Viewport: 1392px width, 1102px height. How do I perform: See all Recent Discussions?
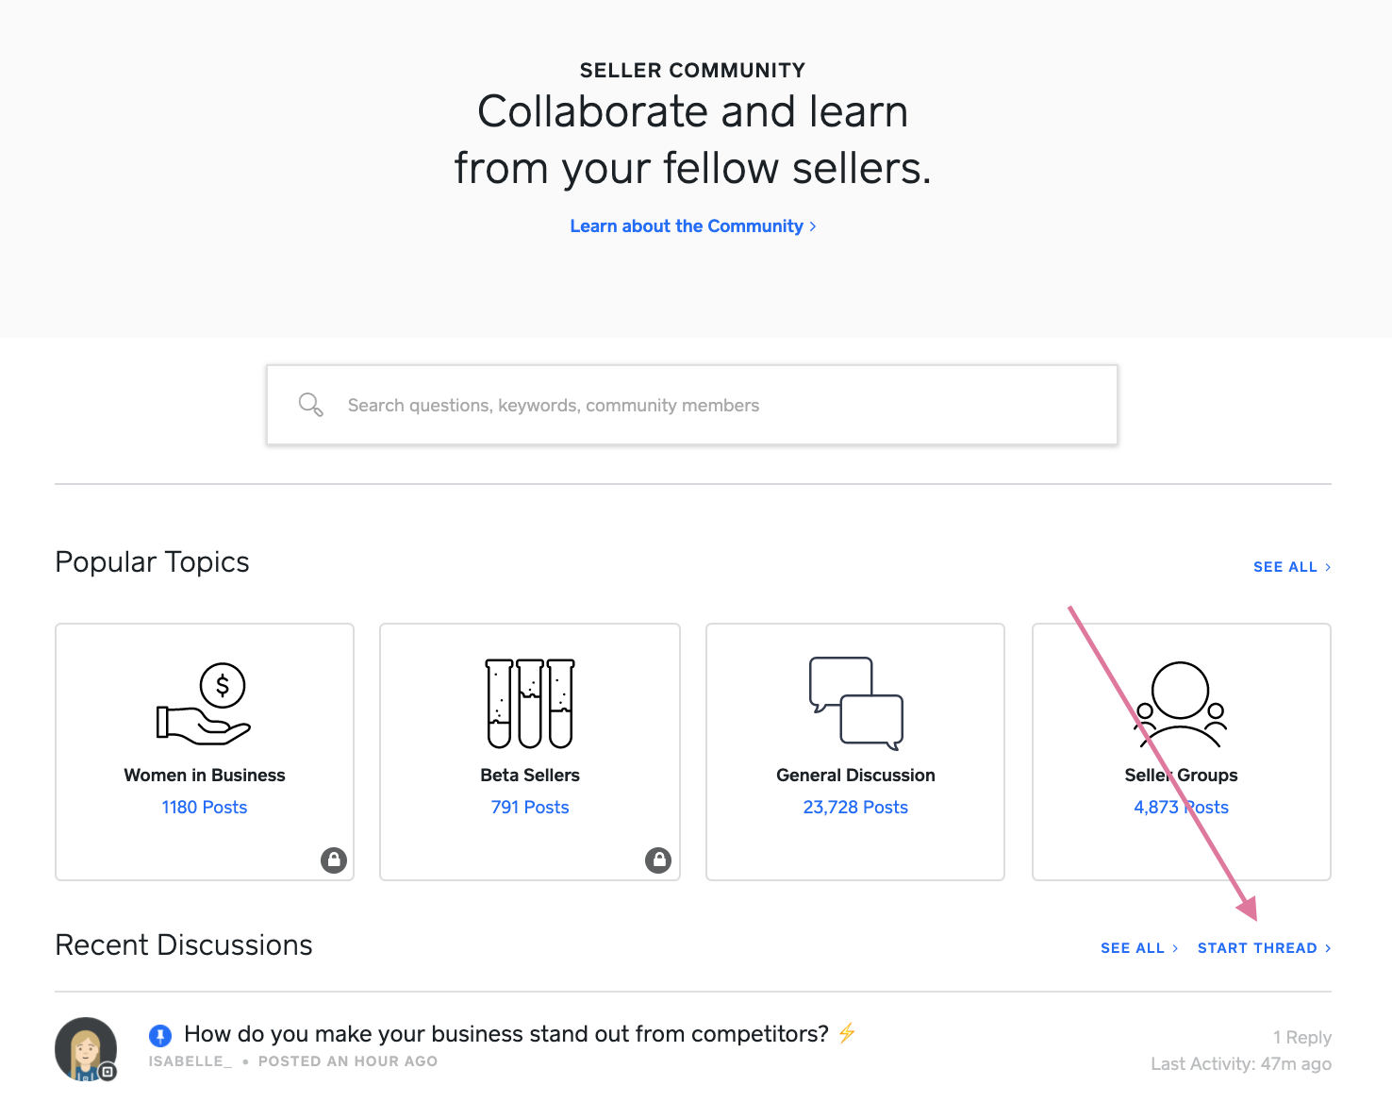pyautogui.click(x=1138, y=948)
